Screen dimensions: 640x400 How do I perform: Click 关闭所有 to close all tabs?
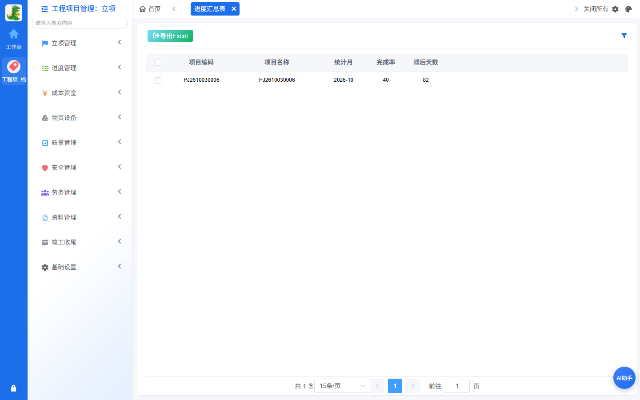click(596, 9)
